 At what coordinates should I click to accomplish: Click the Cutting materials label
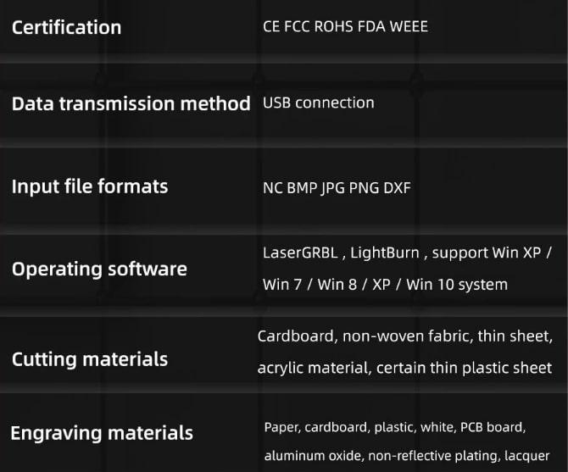[x=90, y=359]
